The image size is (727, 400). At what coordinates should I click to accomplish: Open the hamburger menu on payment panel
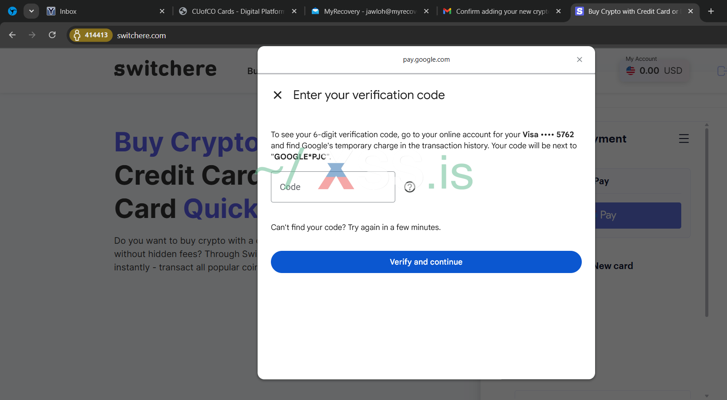tap(683, 139)
